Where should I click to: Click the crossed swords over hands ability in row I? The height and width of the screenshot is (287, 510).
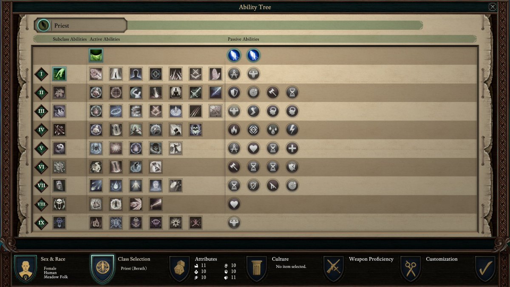195,74
